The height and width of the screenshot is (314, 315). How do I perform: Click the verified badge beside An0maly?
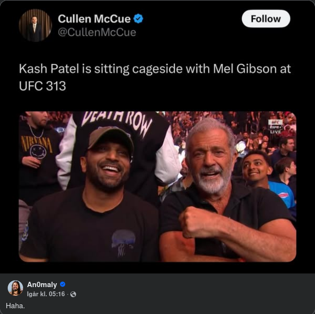(63, 285)
